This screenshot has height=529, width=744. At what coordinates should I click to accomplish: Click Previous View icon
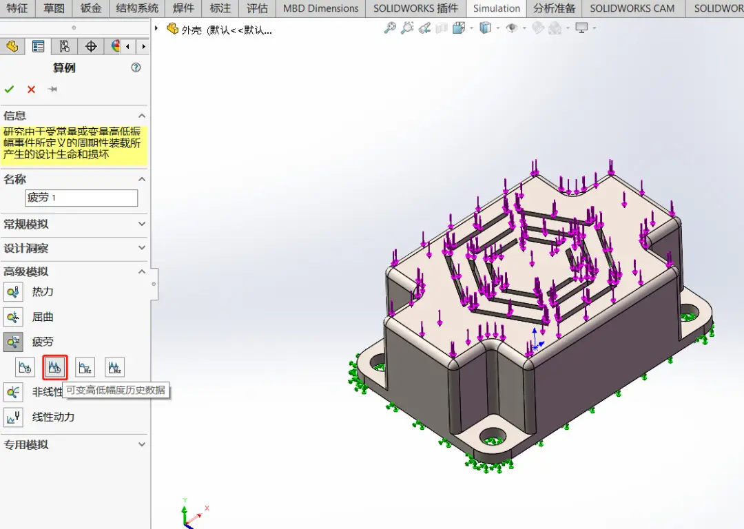424,28
